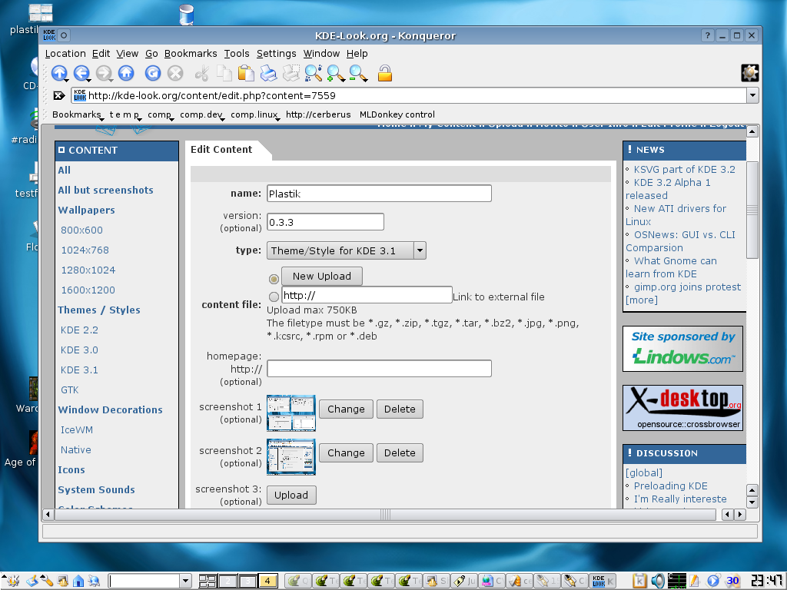Click the Find text magnifier icon
The height and width of the screenshot is (590, 787).
[x=314, y=74]
